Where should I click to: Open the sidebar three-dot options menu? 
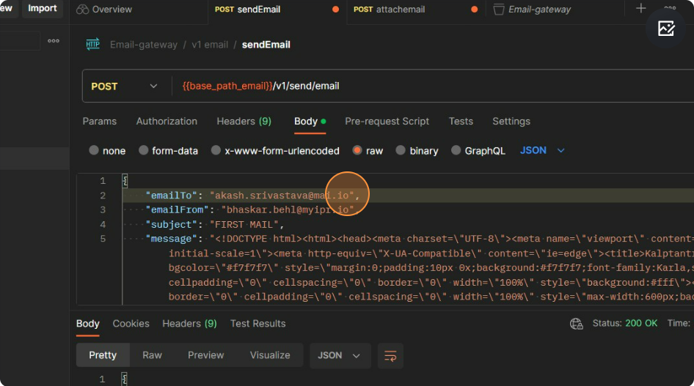(x=54, y=41)
